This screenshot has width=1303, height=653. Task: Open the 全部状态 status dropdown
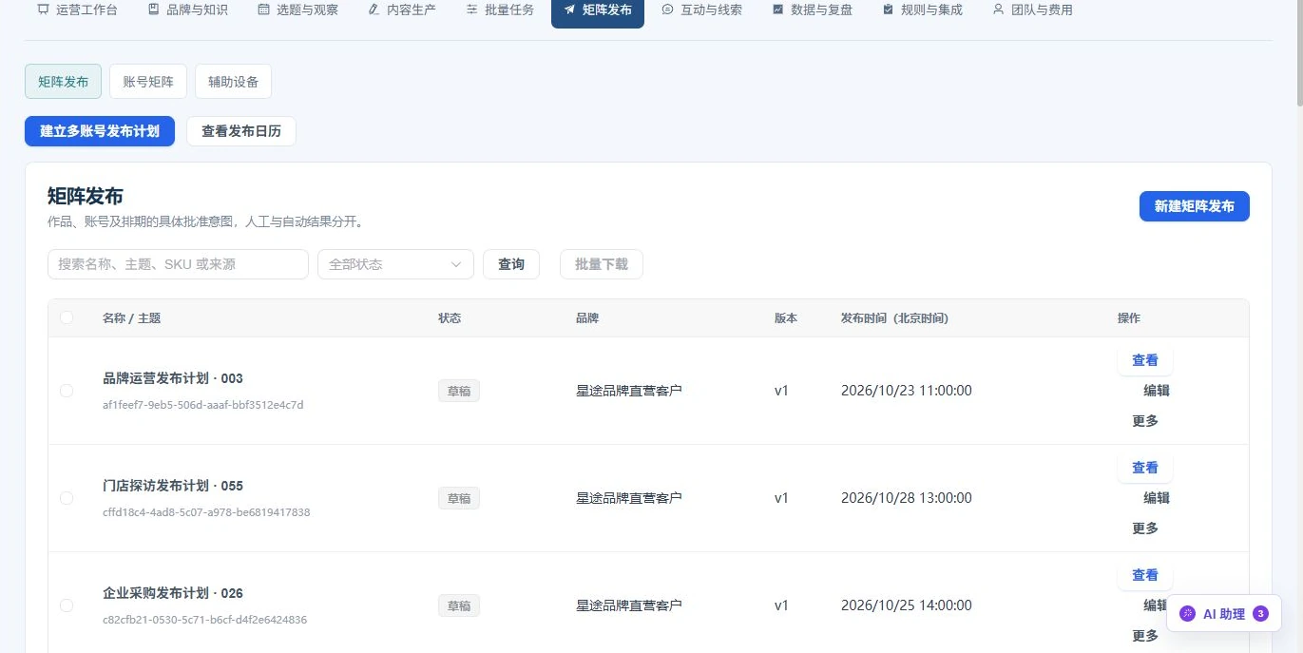[395, 264]
